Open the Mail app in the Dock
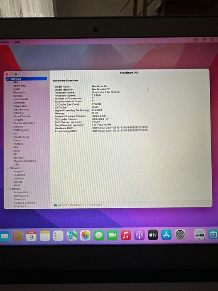Screen dimensions: 218x291 tap(4, 236)
